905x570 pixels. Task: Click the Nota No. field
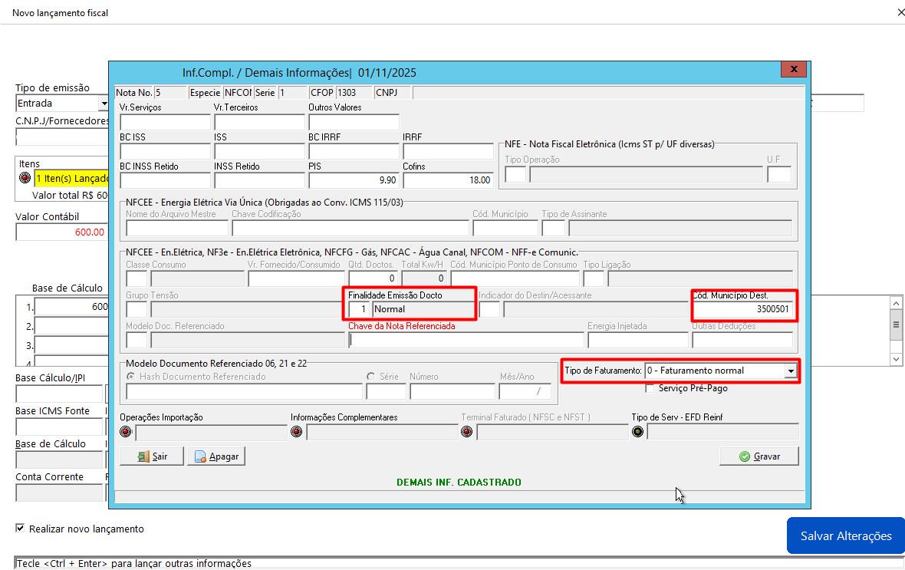pyautogui.click(x=170, y=92)
